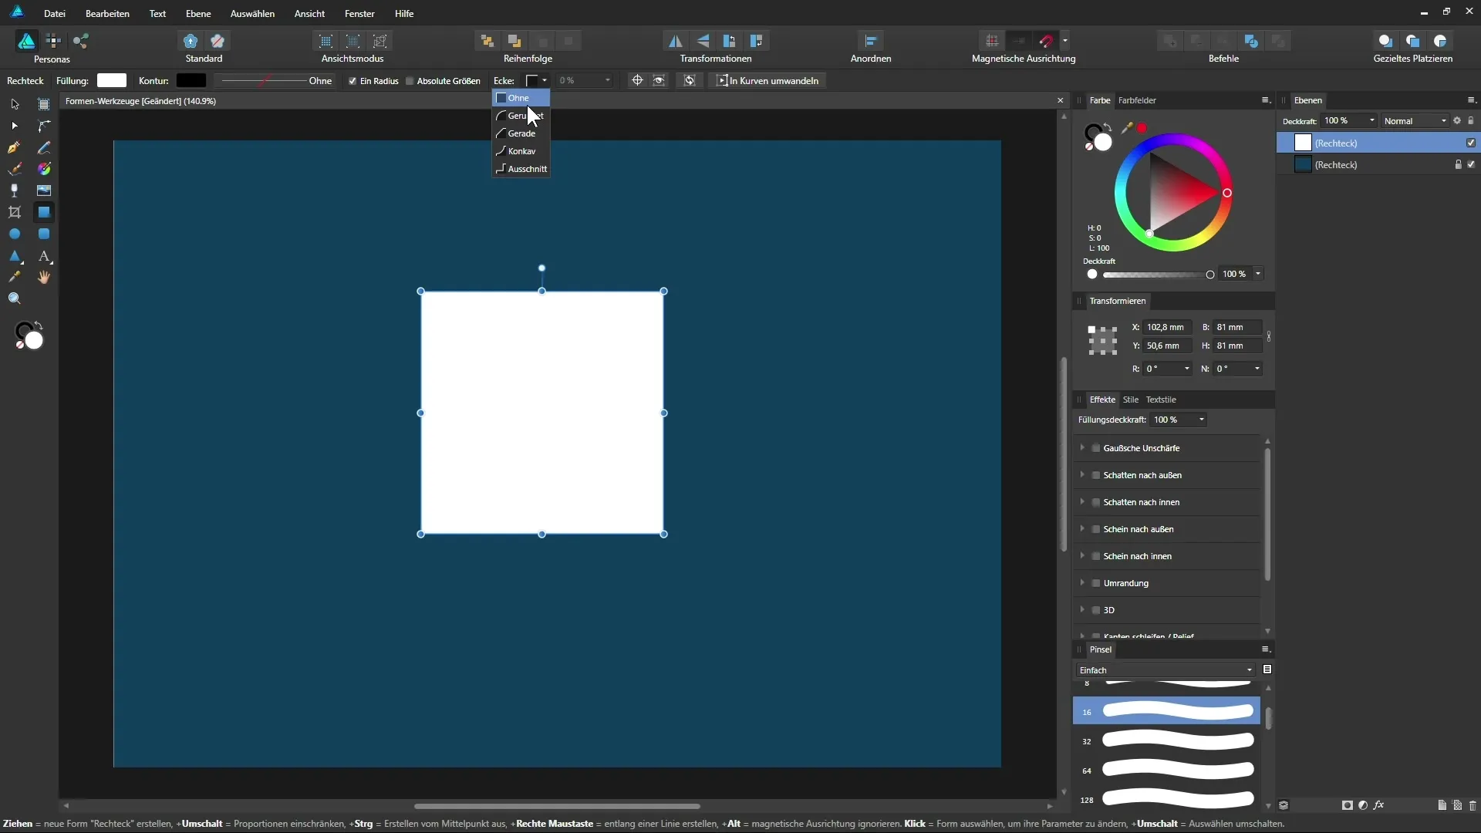Hide the white Rechteck layer
The width and height of the screenshot is (1481, 833).
tap(1471, 143)
